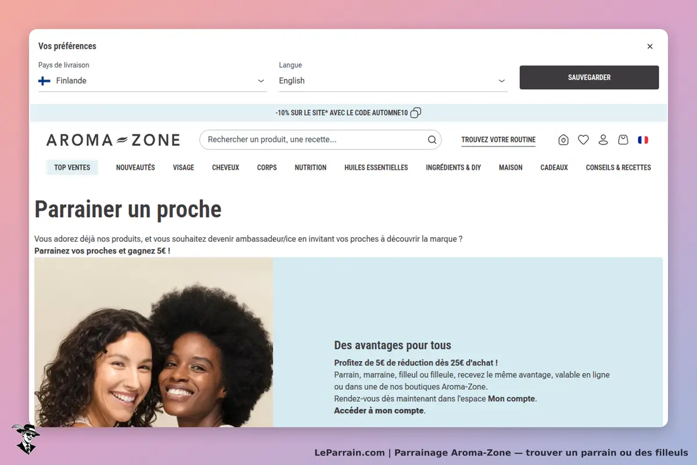Open the CHEVEUX menu
Viewport: 697px width, 465px height.
[225, 167]
